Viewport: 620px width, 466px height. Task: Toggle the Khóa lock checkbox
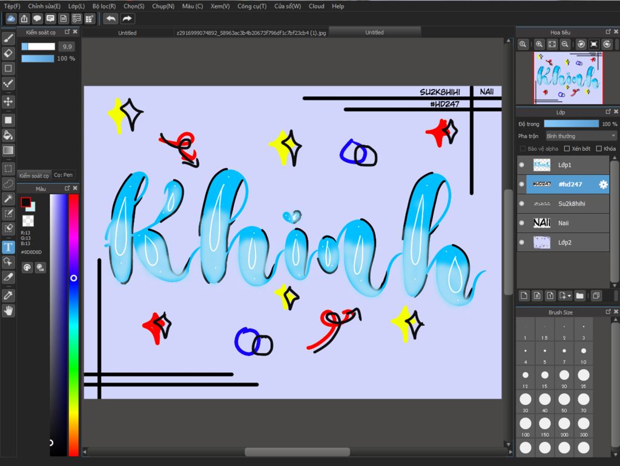pyautogui.click(x=599, y=149)
